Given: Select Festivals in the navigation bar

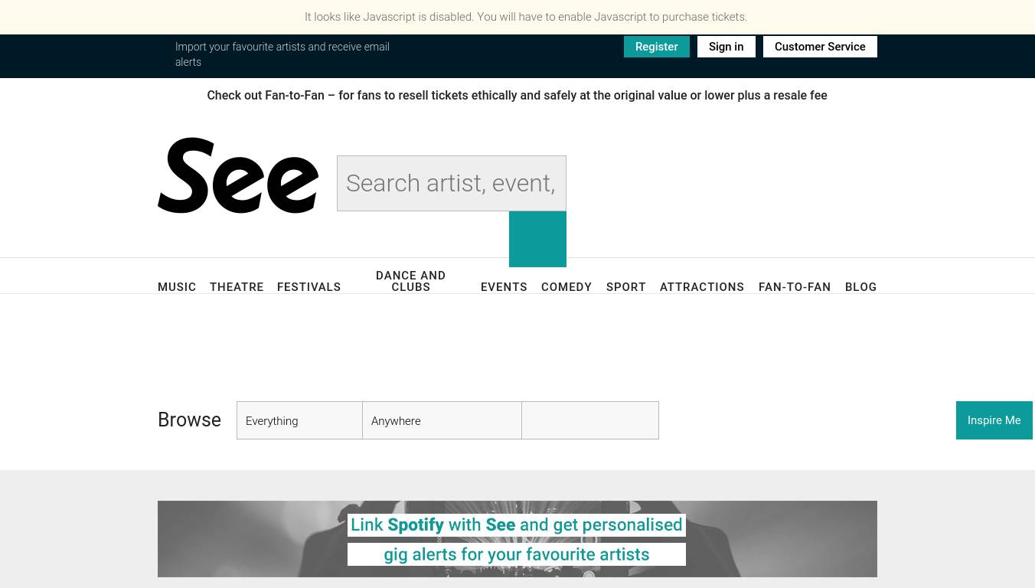Looking at the screenshot, I should coord(309,287).
